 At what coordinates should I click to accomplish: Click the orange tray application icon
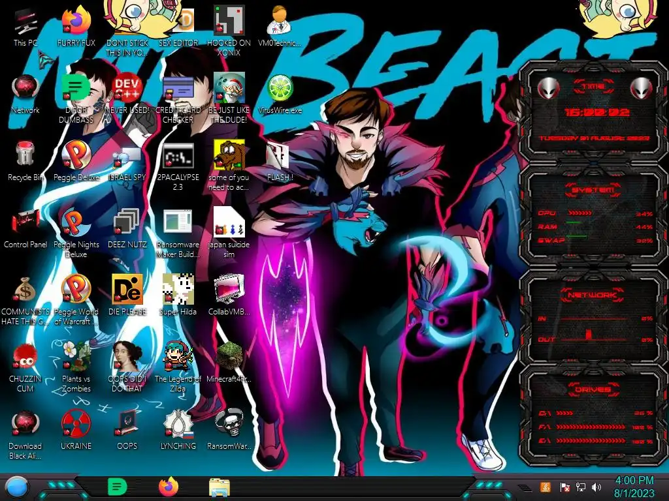coord(546,487)
